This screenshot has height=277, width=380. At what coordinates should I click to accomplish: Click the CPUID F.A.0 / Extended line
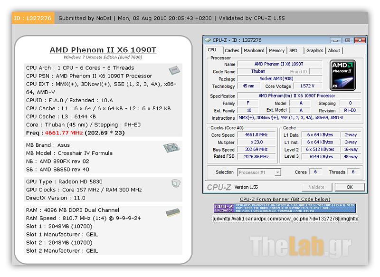(x=69, y=100)
